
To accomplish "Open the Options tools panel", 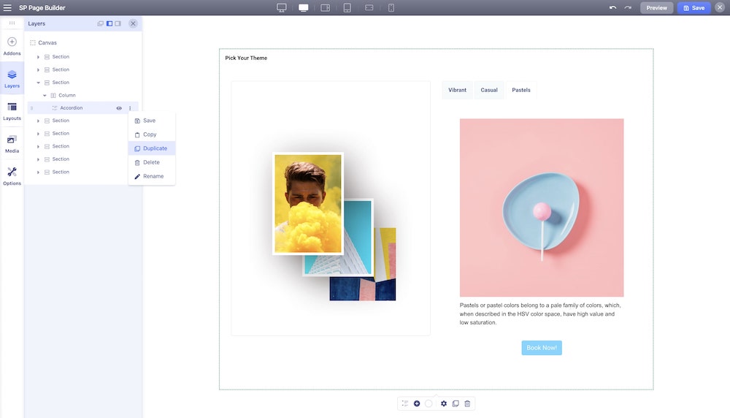I will (x=12, y=175).
